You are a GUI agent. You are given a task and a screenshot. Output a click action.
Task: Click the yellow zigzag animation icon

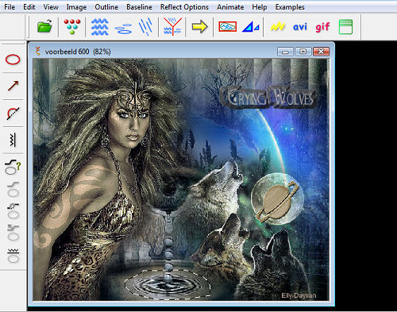[x=278, y=27]
